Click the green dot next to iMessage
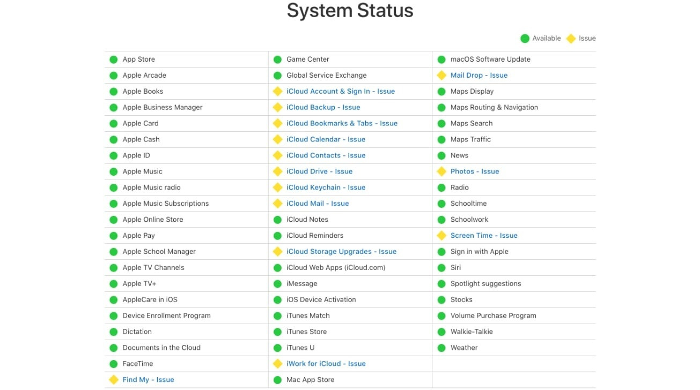700x390 pixels. click(278, 283)
